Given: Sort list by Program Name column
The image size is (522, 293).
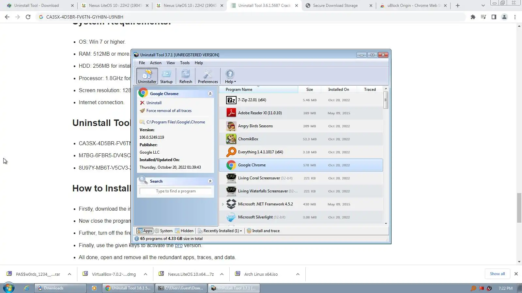Looking at the screenshot, I should pos(258,90).
